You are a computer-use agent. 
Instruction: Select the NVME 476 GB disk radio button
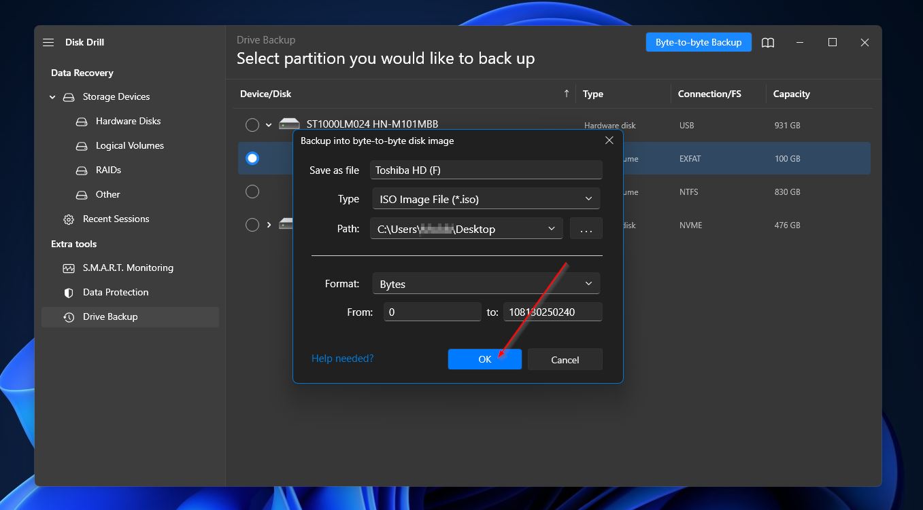252,225
